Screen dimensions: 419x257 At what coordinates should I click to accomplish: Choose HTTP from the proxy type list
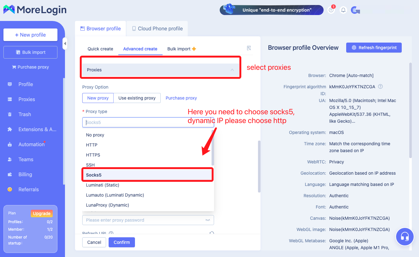147,145
